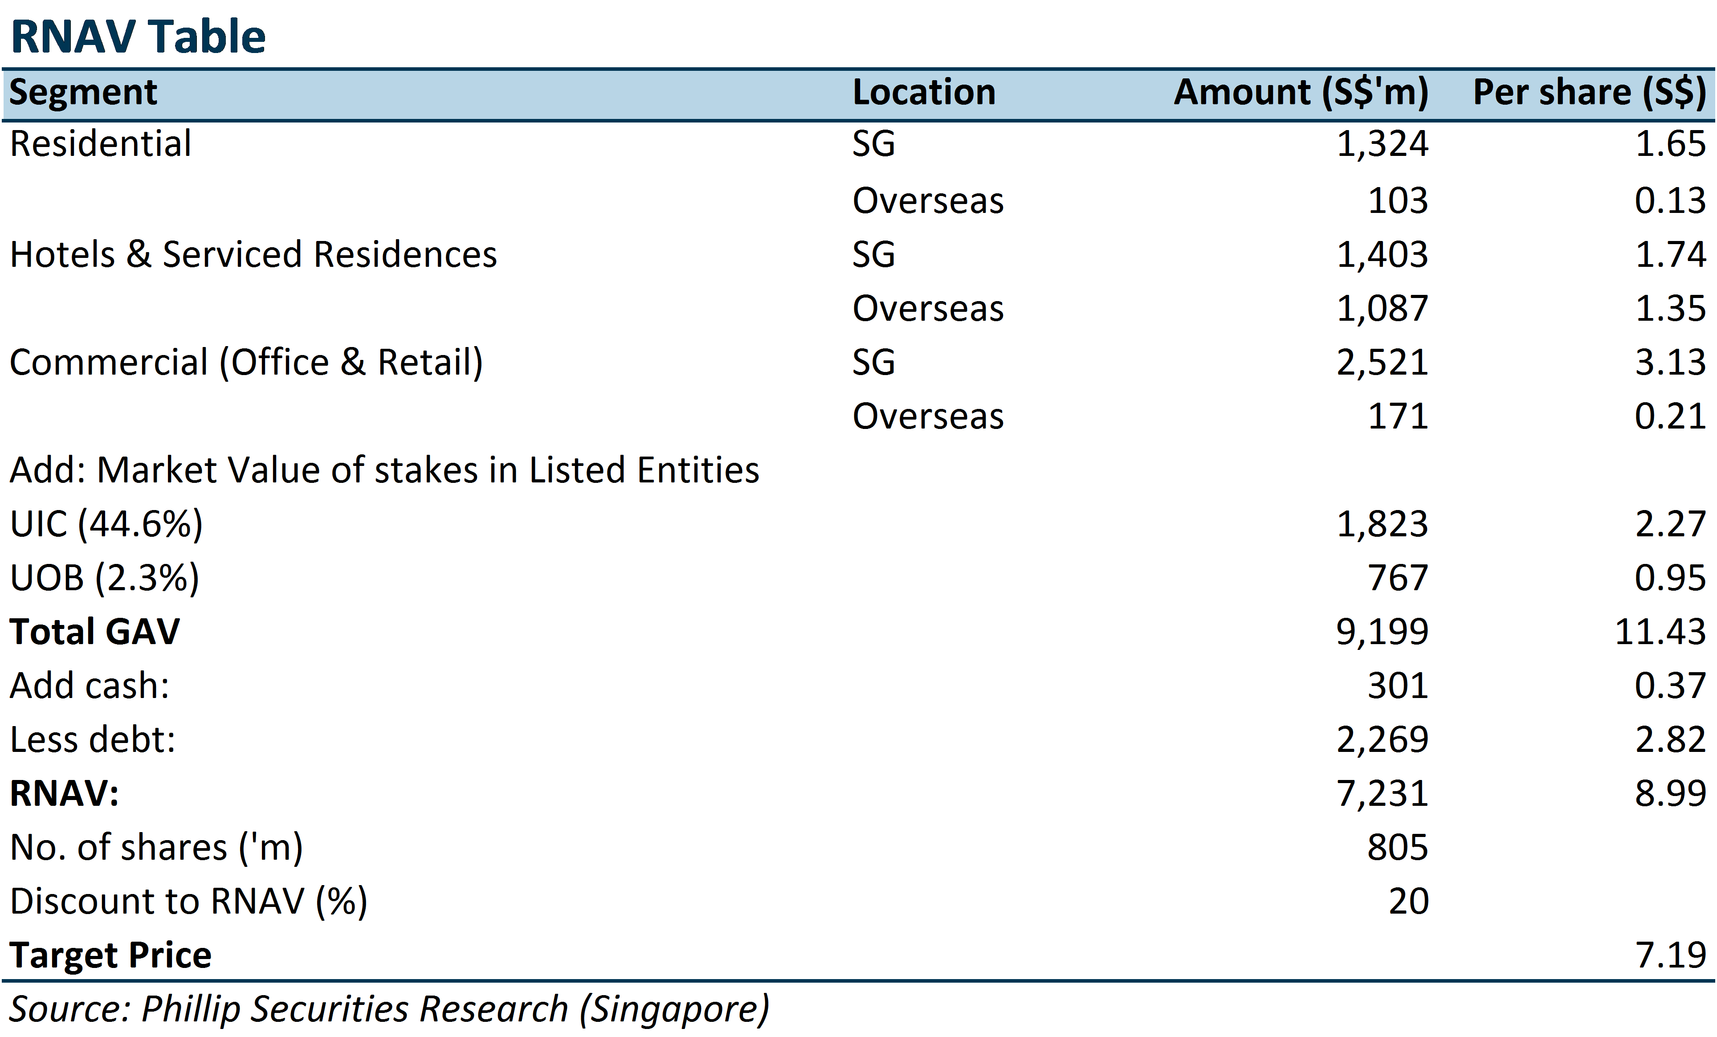
Task: Click the 'Segment' column header
Action: tap(84, 93)
